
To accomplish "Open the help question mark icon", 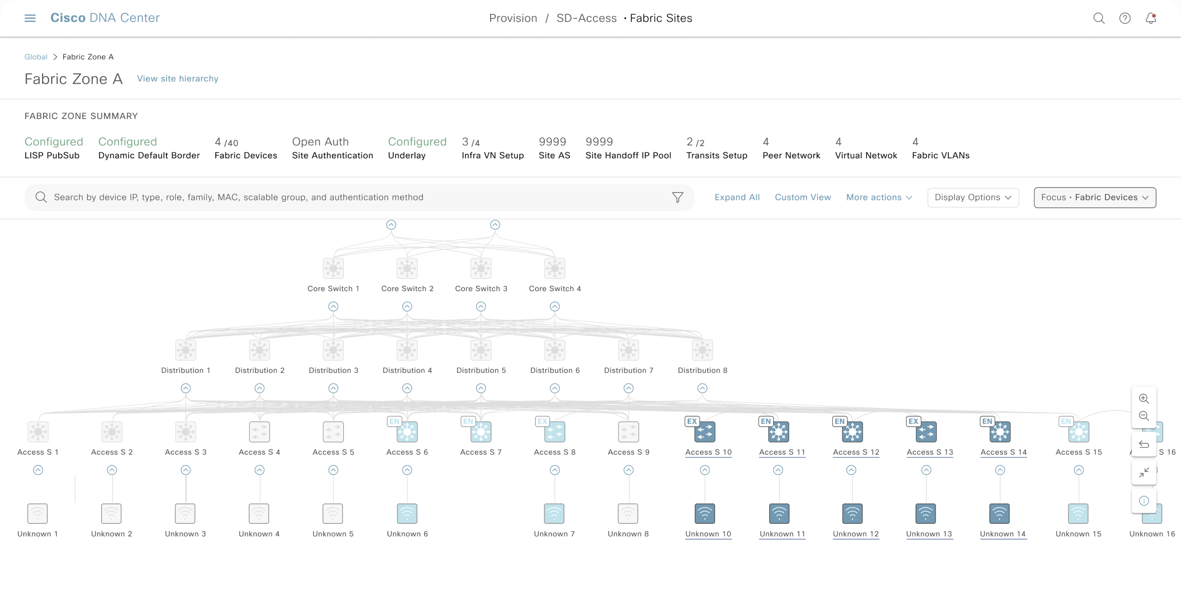I will tap(1125, 18).
